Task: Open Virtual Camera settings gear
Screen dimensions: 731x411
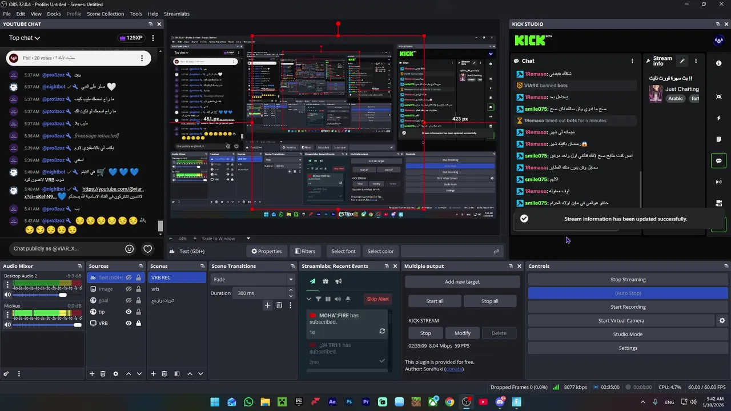Action: click(x=722, y=321)
